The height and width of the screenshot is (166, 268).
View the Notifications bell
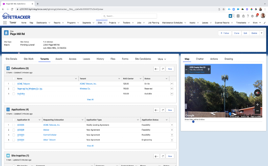(x=257, y=16)
